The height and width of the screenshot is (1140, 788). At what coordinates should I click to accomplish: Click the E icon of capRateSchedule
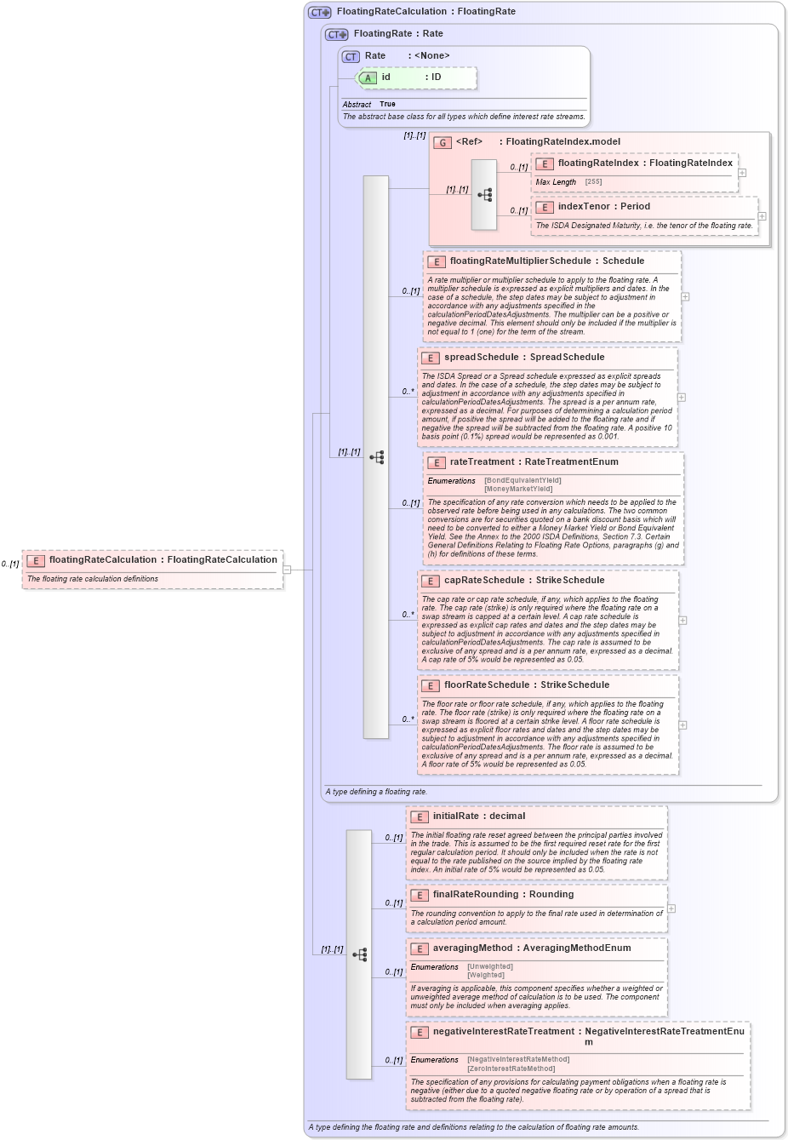[431, 581]
